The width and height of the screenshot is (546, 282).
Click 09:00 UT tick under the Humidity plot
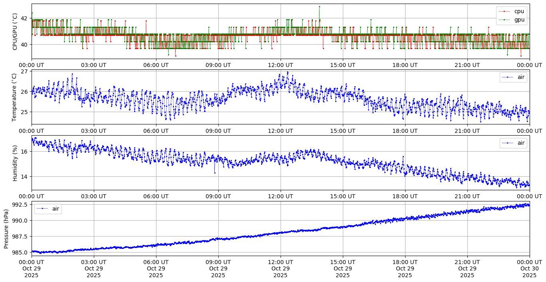218,196
